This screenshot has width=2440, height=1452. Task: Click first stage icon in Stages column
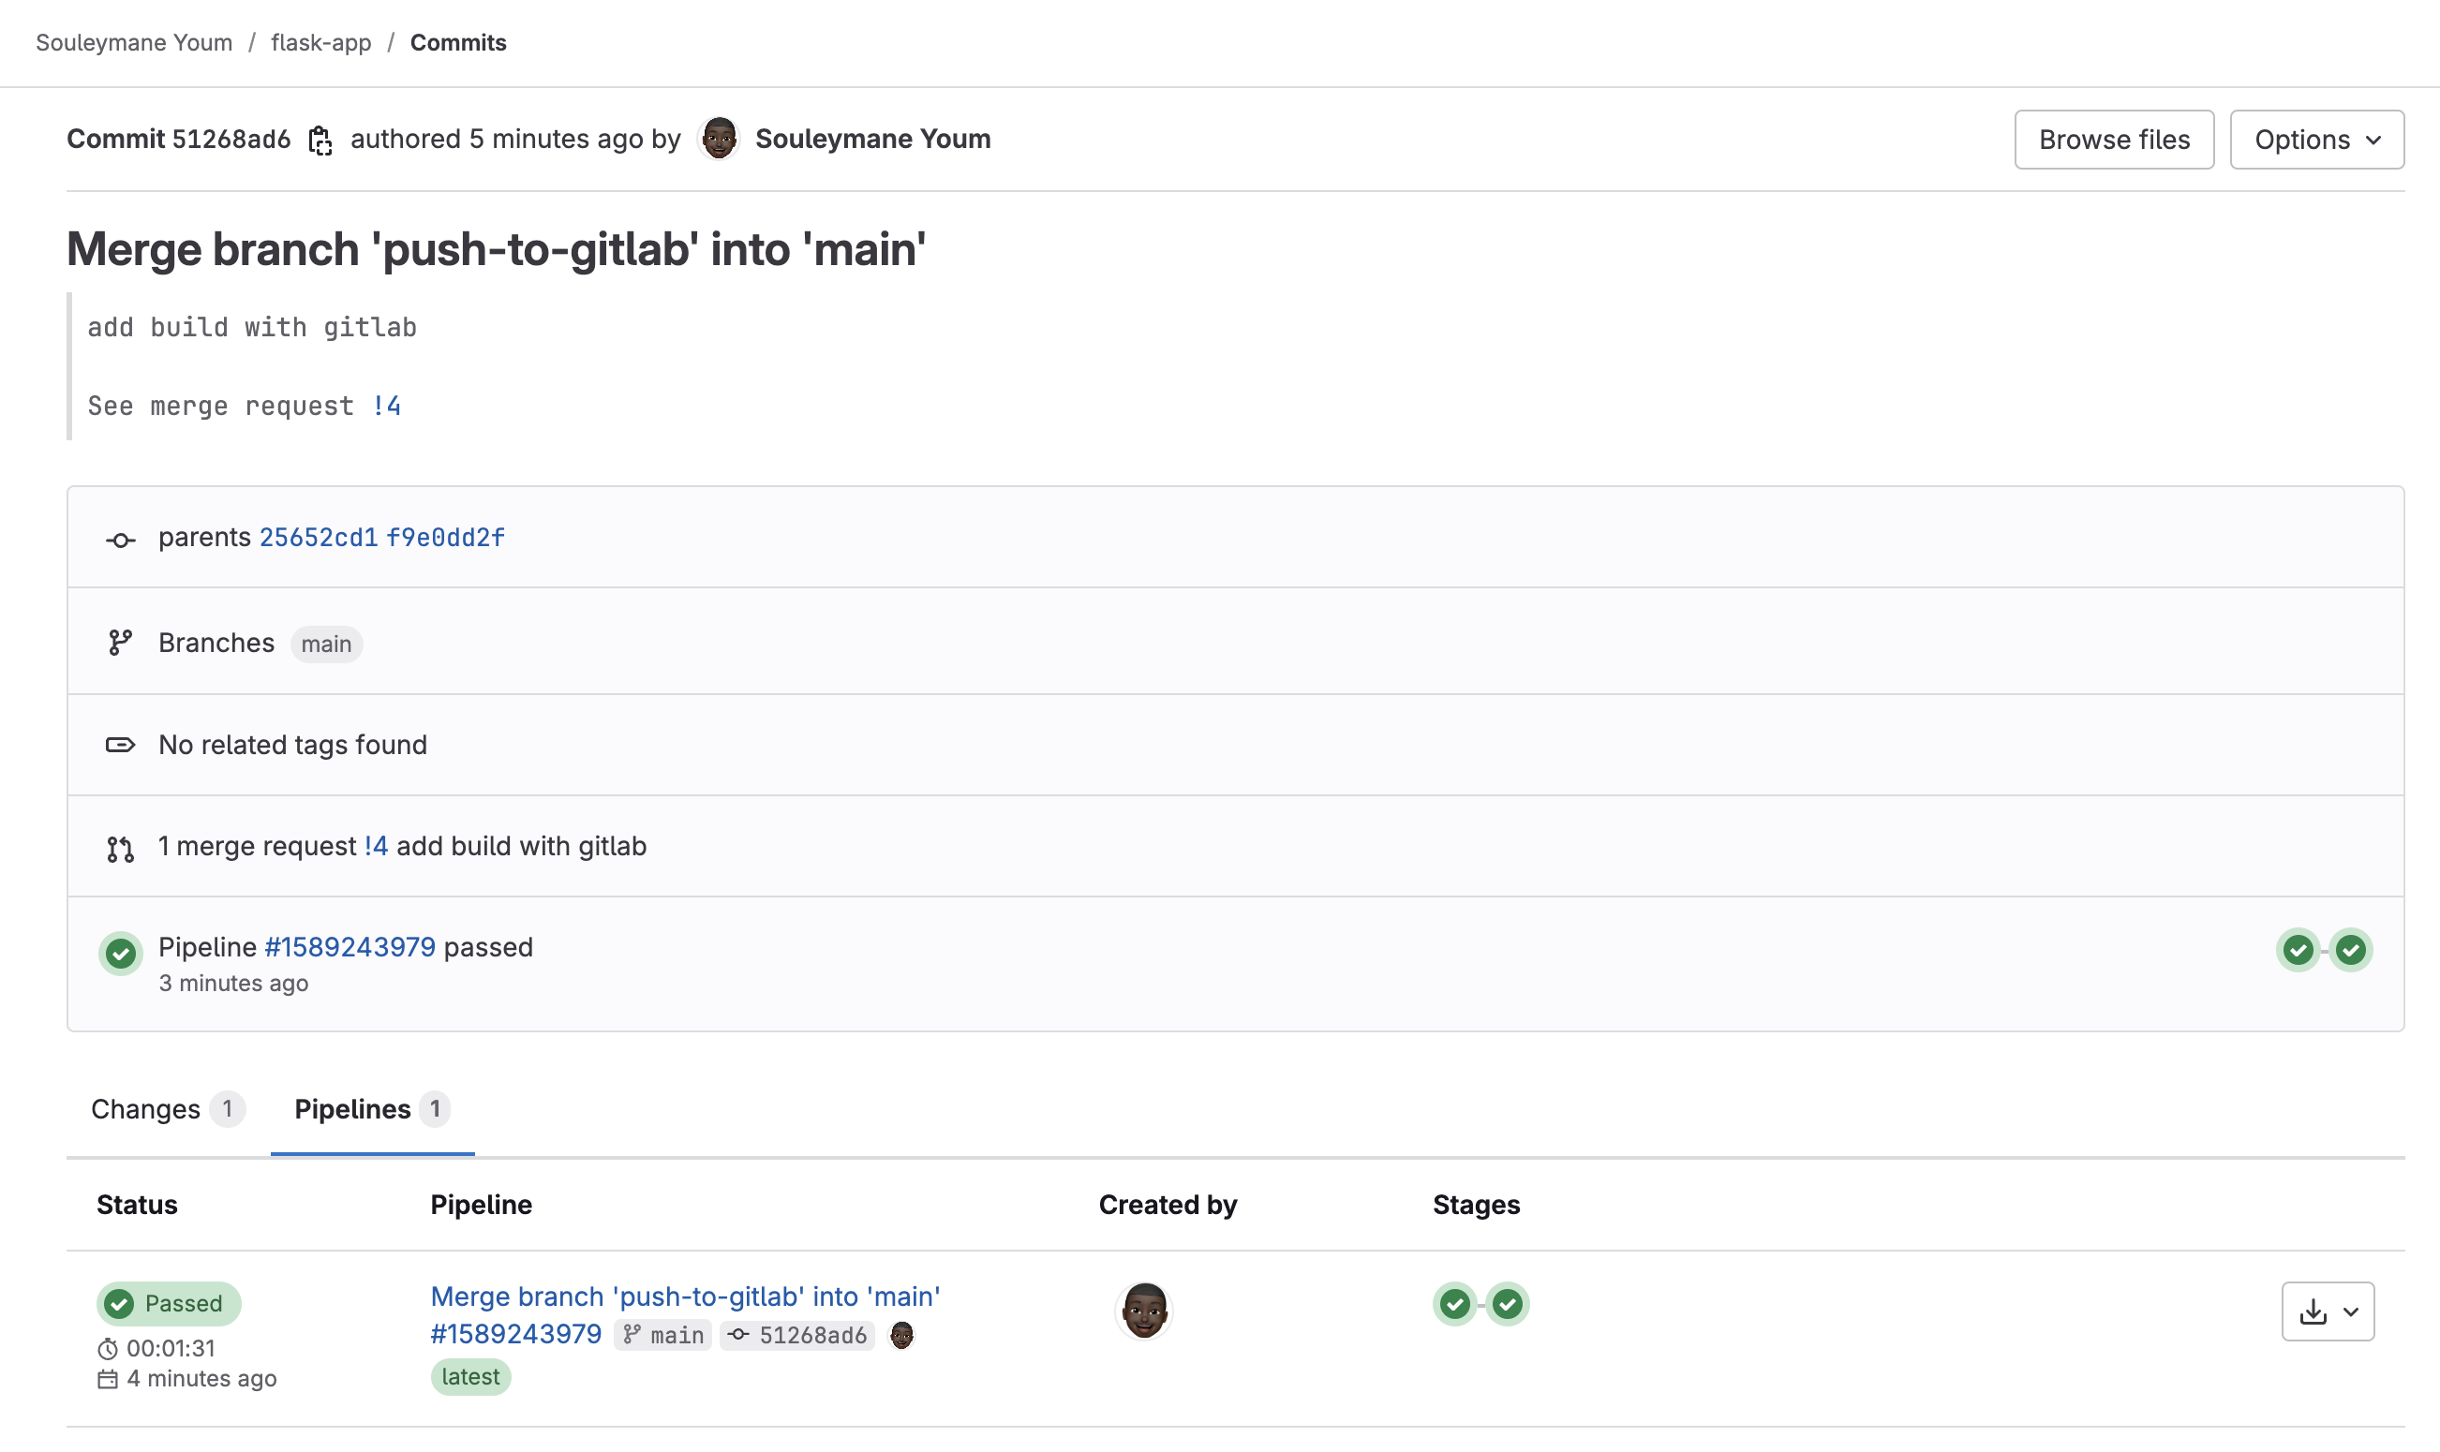tap(1454, 1304)
